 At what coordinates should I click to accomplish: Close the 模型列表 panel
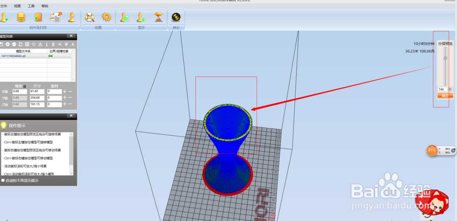coord(71,36)
